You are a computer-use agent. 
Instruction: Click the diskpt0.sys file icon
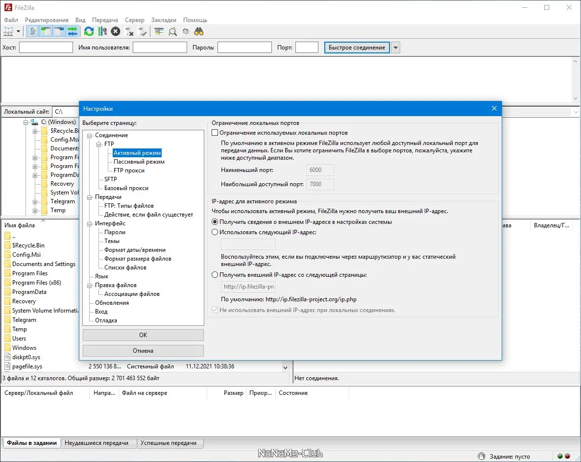7,357
